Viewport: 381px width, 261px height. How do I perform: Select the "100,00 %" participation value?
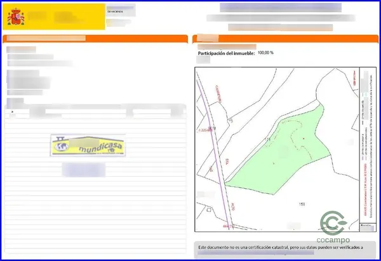(x=265, y=53)
